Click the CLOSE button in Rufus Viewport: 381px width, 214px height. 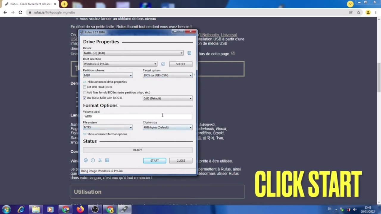(x=181, y=160)
